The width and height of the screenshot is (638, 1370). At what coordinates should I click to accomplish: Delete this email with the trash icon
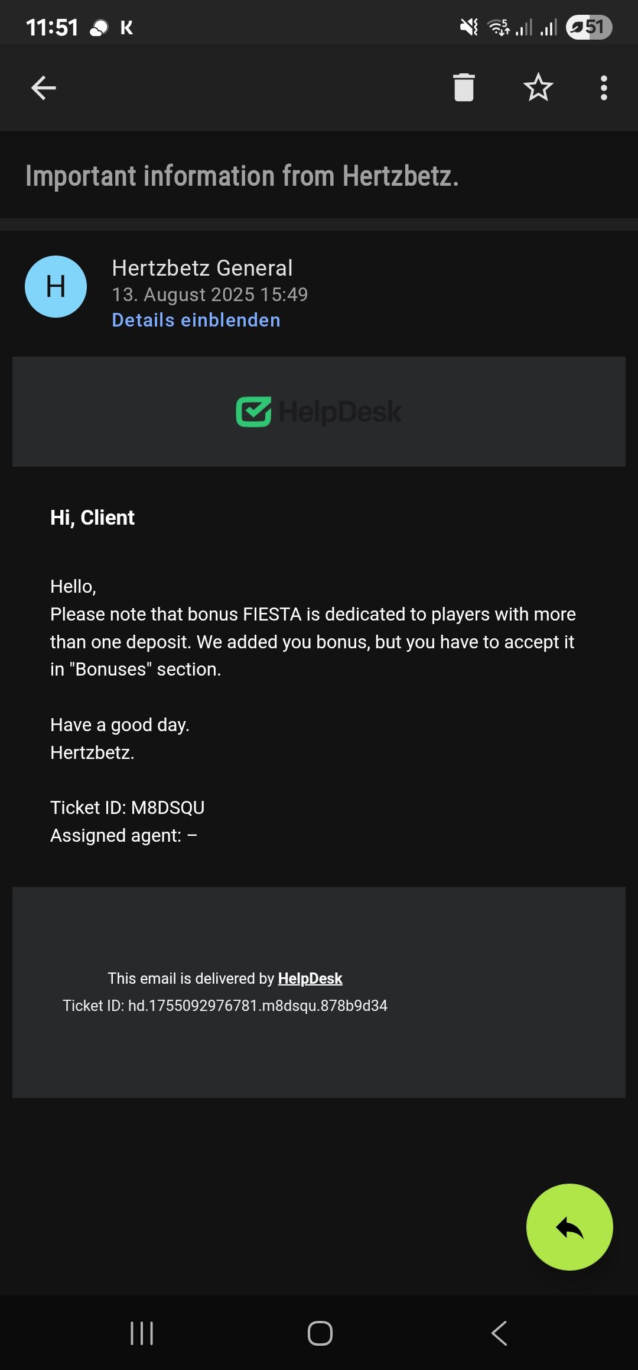[x=464, y=88]
